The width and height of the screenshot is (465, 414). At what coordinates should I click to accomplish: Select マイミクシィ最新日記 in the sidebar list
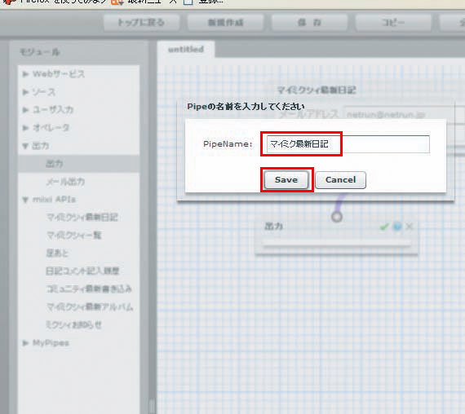point(82,218)
